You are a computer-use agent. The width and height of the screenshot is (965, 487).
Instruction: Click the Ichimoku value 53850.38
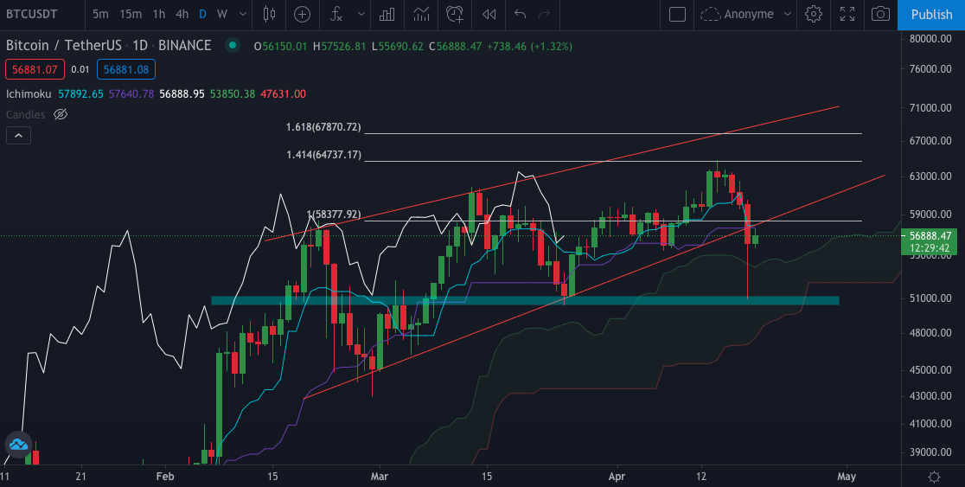click(x=233, y=94)
